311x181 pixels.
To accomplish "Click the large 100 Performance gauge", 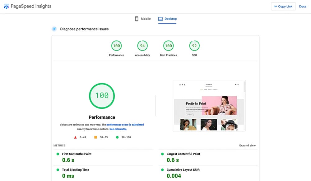I will coord(102,95).
